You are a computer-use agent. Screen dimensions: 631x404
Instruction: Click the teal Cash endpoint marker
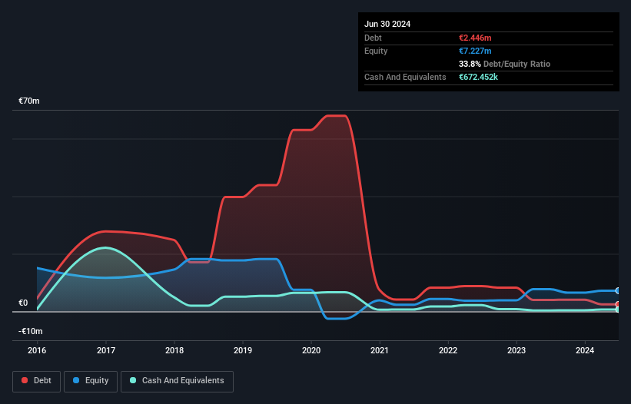618,310
